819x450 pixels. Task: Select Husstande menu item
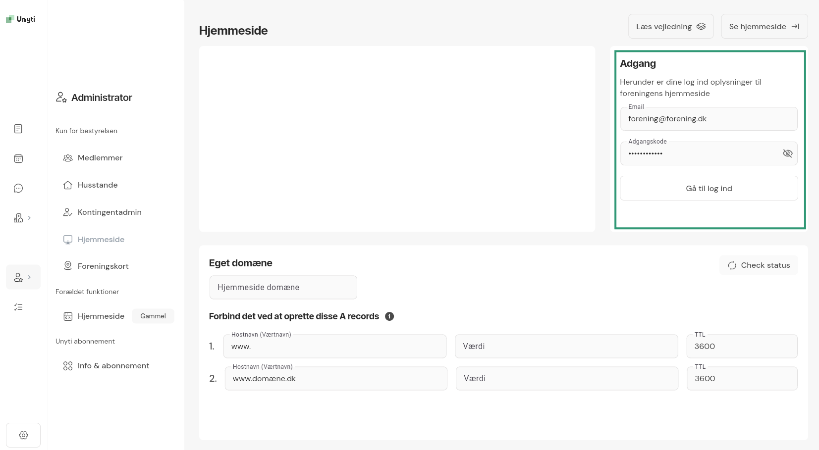(97, 185)
